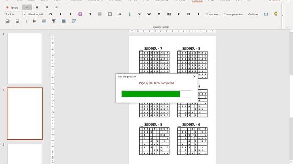Select slide 2 thumbnail
The height and width of the screenshot is (164, 293).
(x=25, y=114)
